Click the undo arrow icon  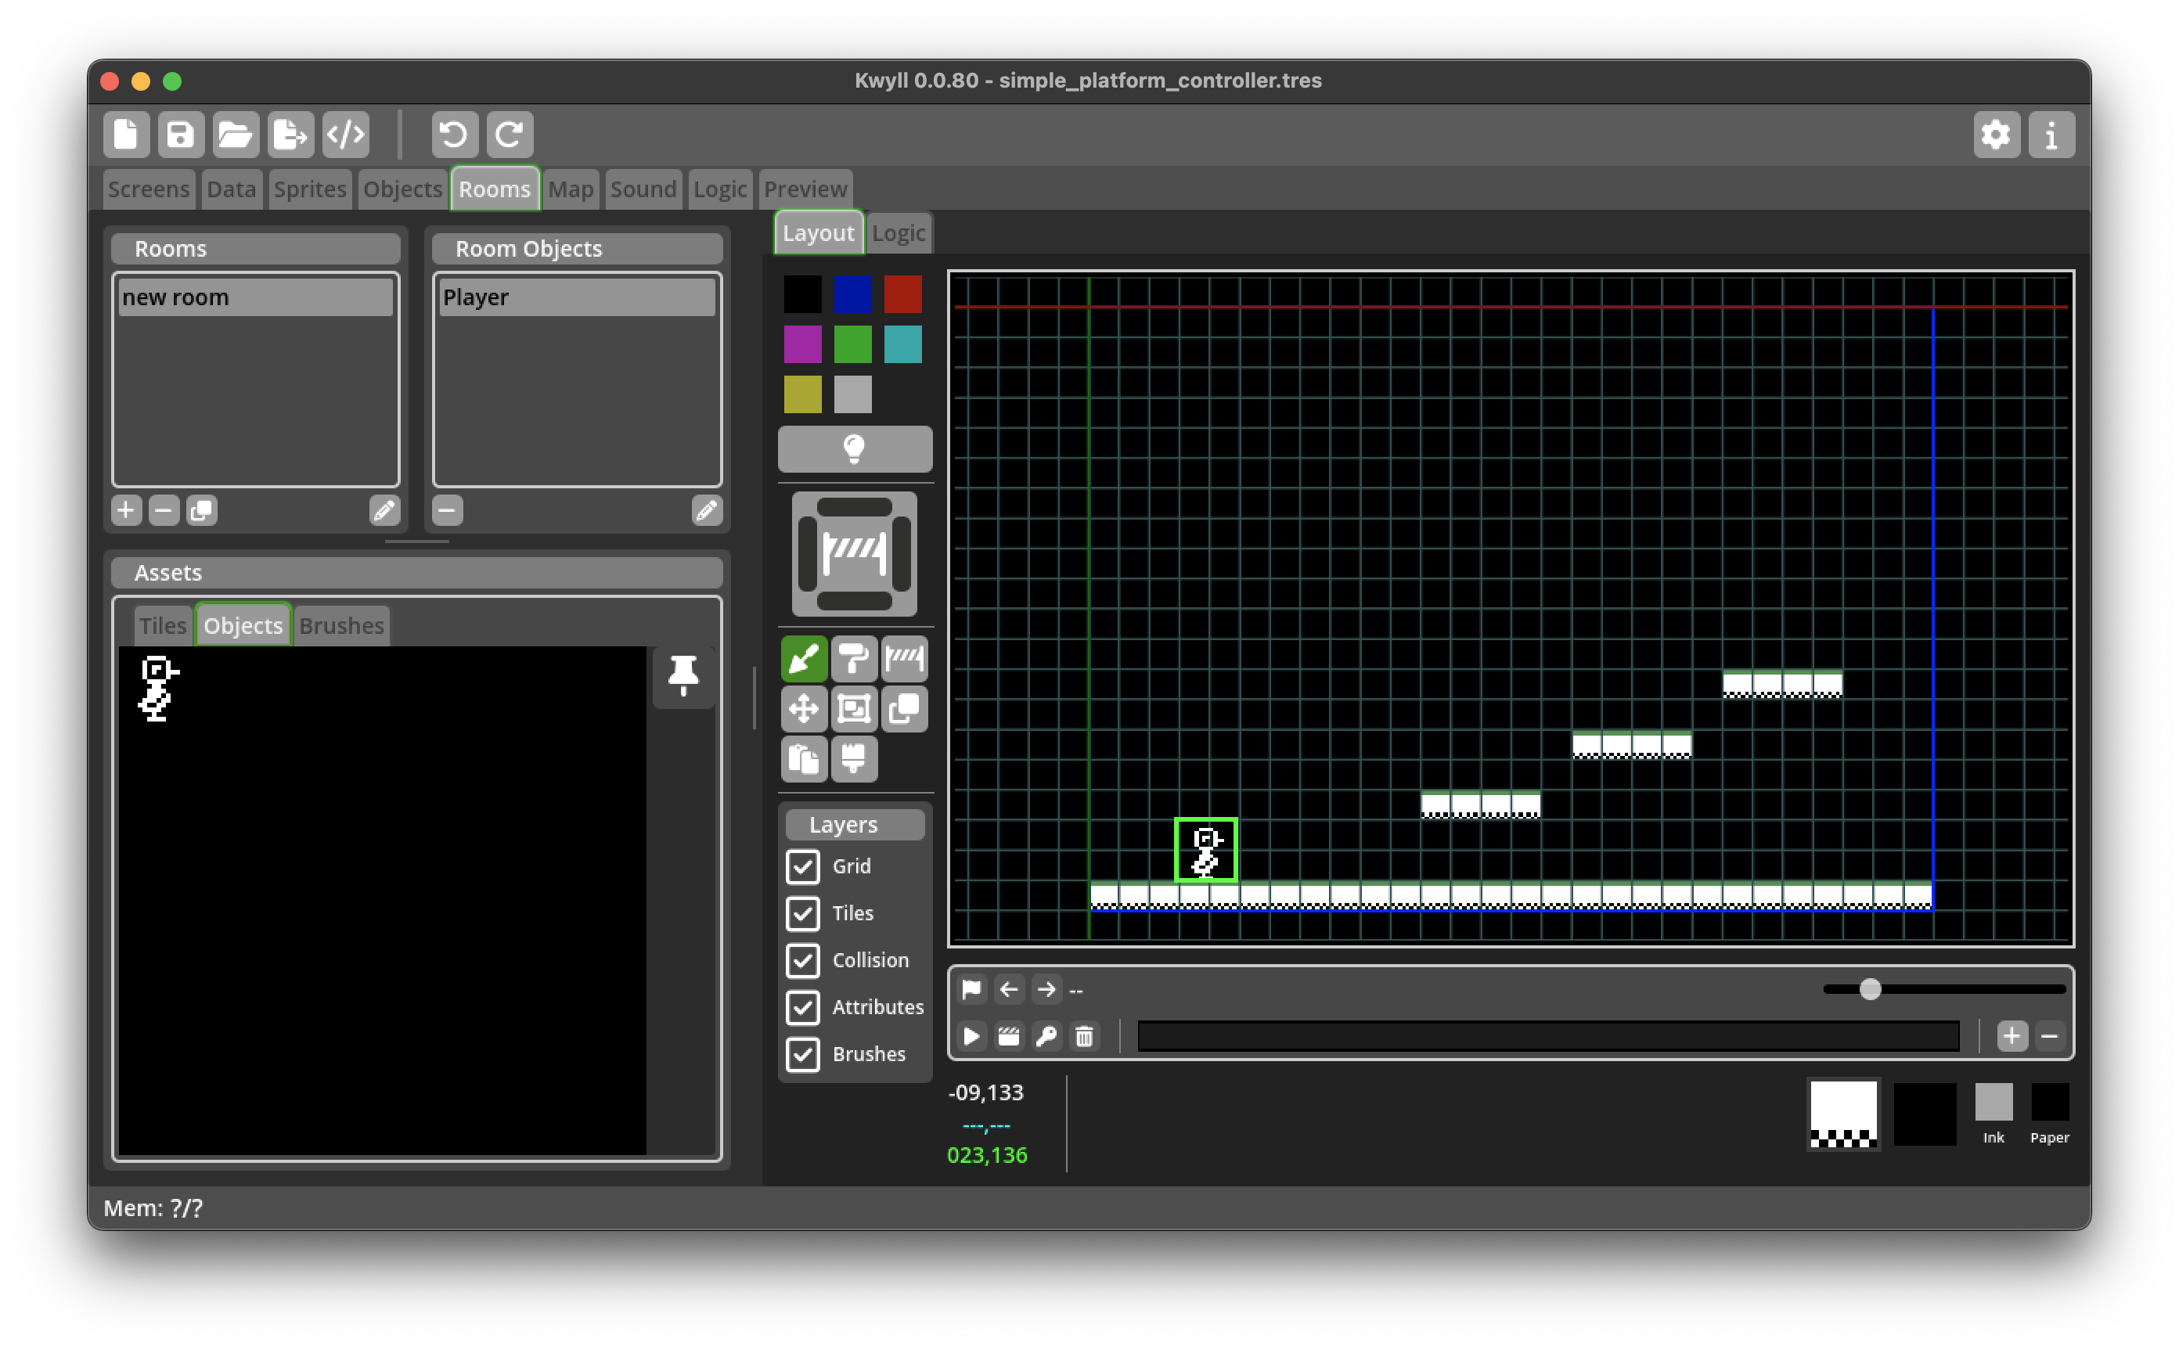coord(454,135)
